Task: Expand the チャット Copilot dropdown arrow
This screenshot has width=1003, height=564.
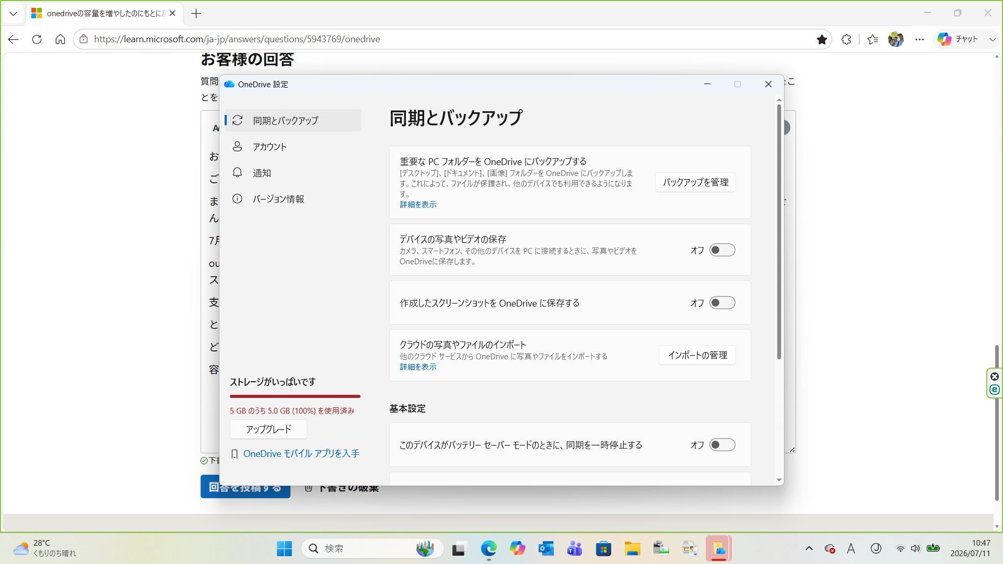Action: (993, 39)
